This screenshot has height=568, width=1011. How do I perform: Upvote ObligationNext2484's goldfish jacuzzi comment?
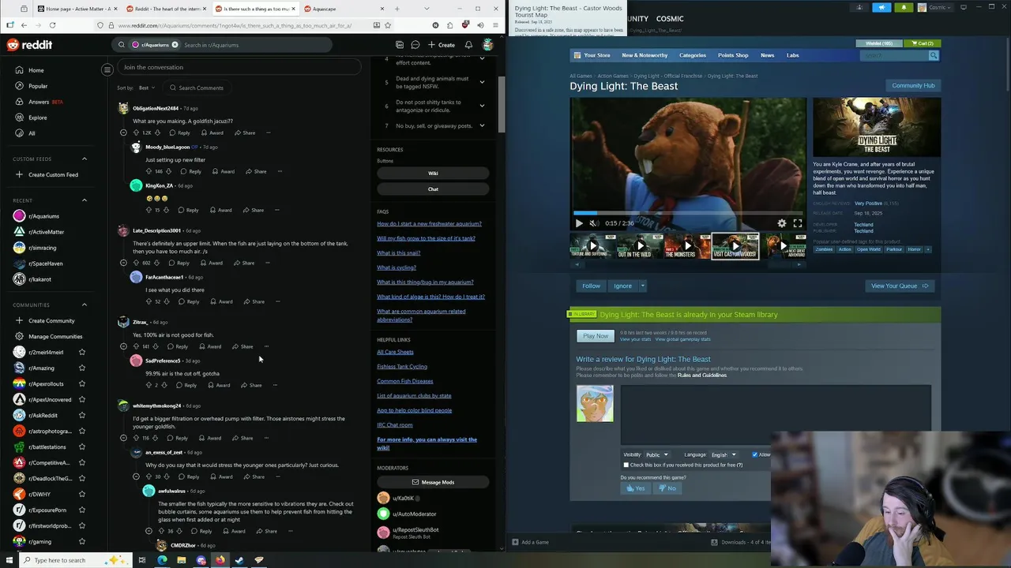point(136,133)
